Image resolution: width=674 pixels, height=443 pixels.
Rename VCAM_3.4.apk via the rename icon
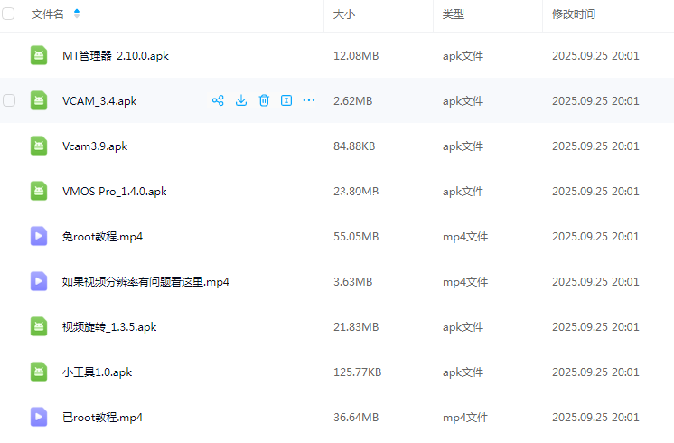pos(286,100)
